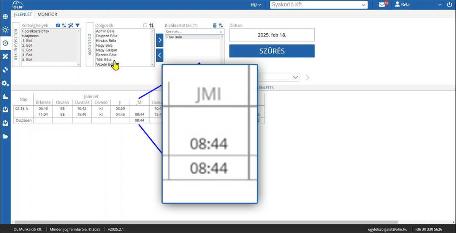The height and width of the screenshot is (233, 456).
Task: Sort the Költséghelyek list with arrows icon
Action: pos(64,25)
